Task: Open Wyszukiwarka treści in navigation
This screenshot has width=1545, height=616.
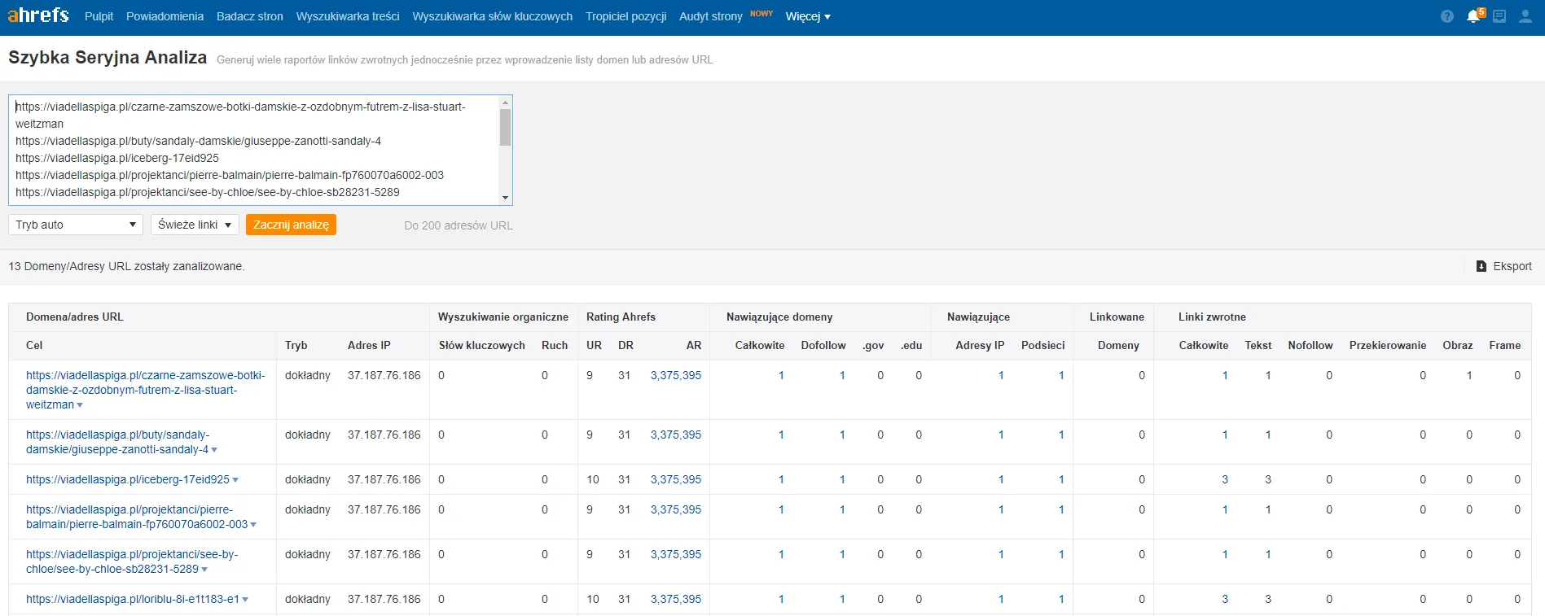Action: click(348, 16)
